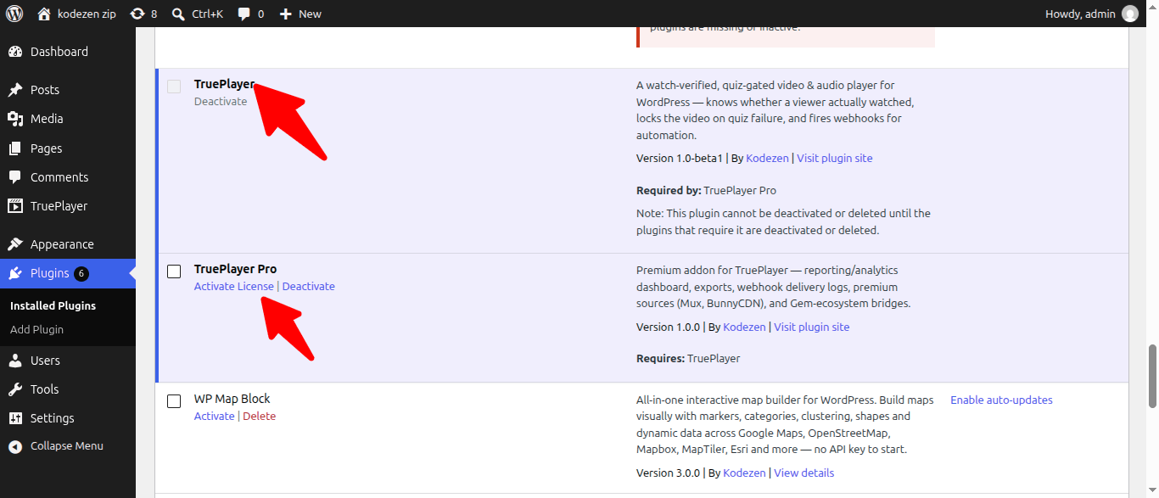Viewport: 1159px width, 498px height.
Task: Enable auto-updates for WP Map Block
Action: [1001, 400]
